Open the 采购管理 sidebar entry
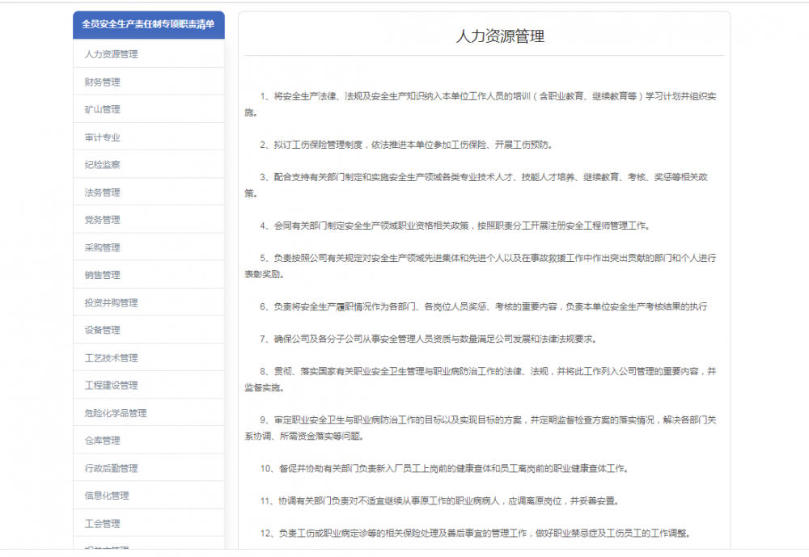Image resolution: width=809 pixels, height=557 pixels. coord(149,247)
